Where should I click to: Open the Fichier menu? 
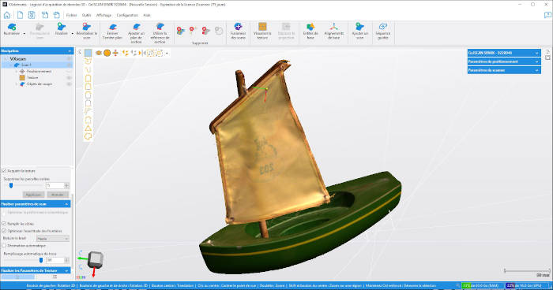point(71,15)
